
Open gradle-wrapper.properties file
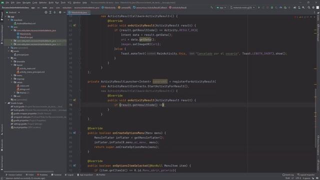pyautogui.click(x=31, y=113)
